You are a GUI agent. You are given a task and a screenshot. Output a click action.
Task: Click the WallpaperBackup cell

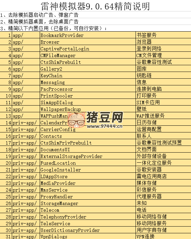[x=88, y=109]
